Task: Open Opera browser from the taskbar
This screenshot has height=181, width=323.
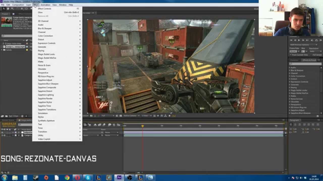Action: (77, 178)
